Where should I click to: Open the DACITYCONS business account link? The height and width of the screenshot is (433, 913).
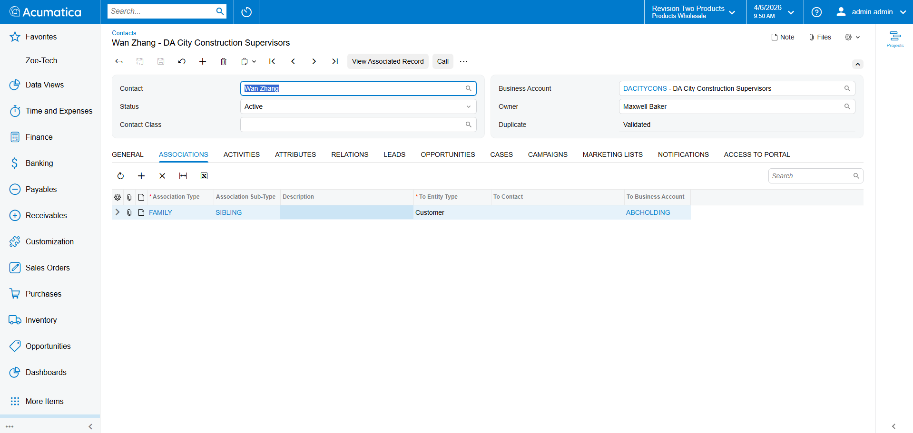coord(645,88)
